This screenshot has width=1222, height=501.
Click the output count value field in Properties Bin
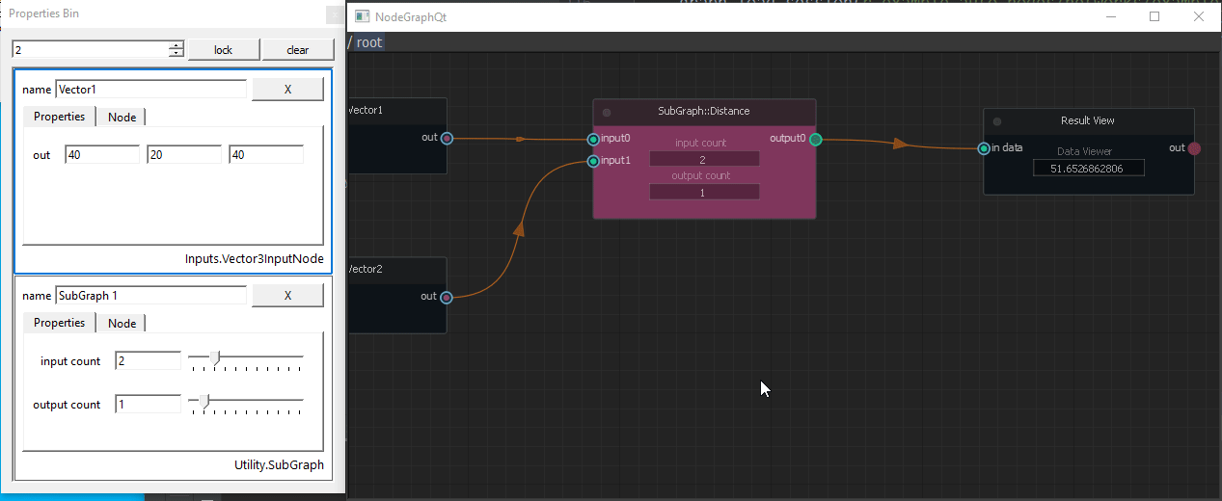pos(148,405)
